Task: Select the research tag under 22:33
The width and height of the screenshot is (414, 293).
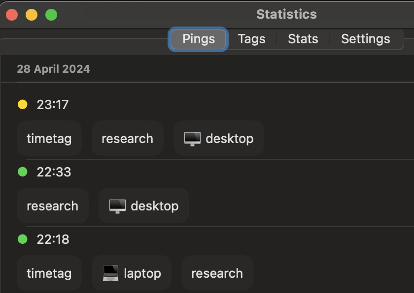Action: tap(53, 206)
